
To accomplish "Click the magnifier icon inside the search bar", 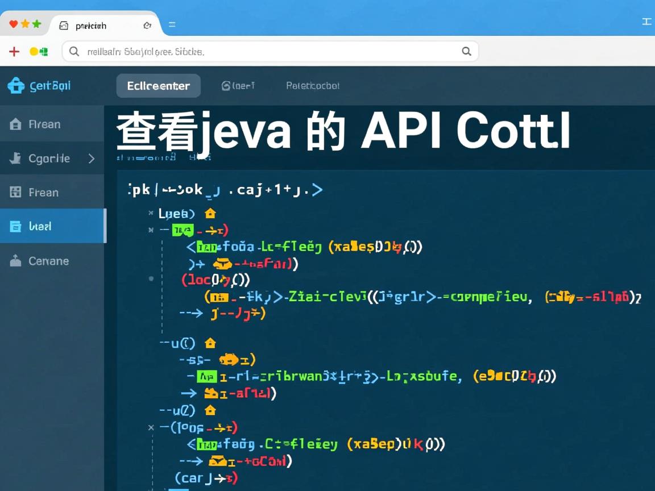I will 74,51.
